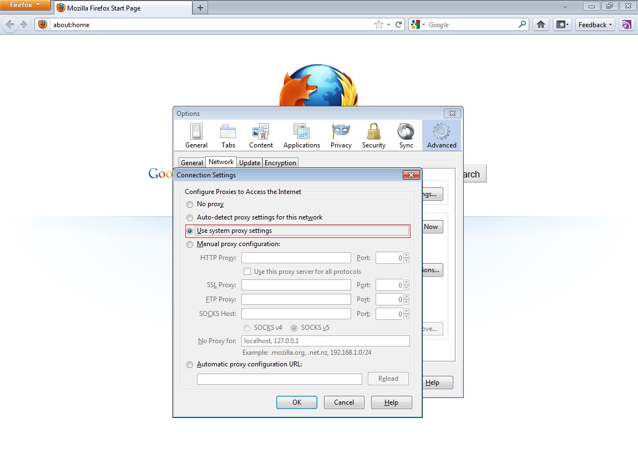Screen dimensions: 638x449
Task: Open the Privacy options panel icon
Action: point(341,136)
